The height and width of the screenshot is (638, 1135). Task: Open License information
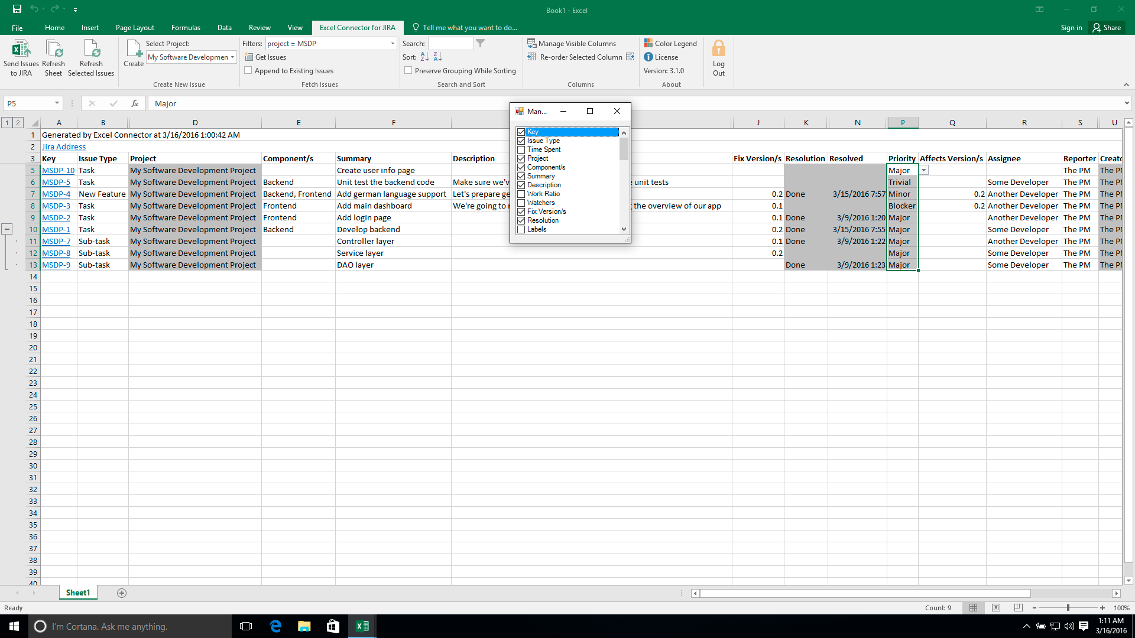(661, 57)
